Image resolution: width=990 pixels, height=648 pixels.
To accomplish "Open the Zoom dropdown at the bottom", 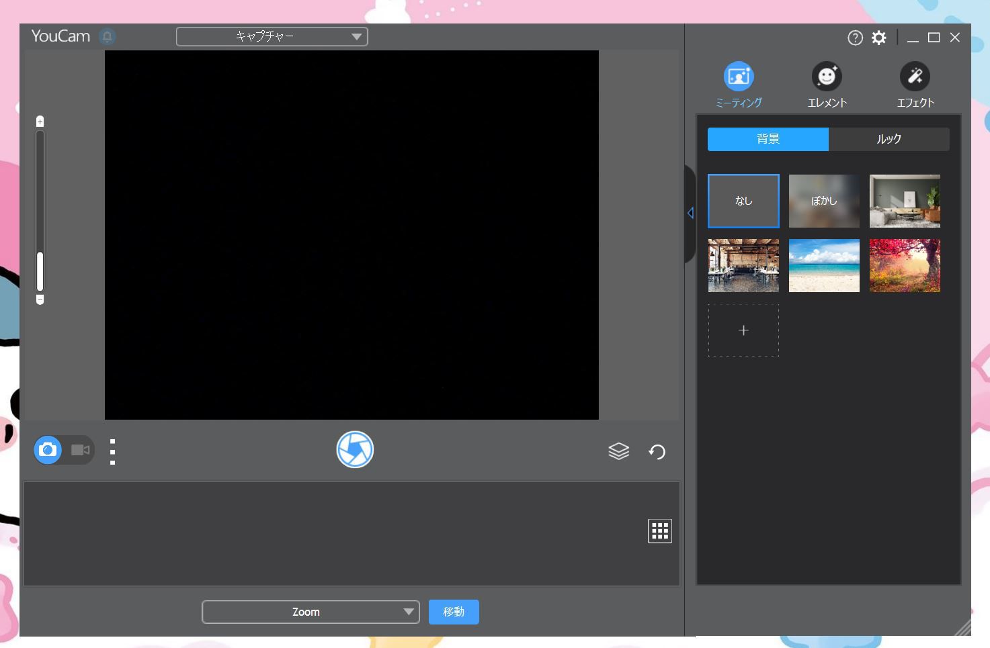I will pyautogui.click(x=310, y=612).
